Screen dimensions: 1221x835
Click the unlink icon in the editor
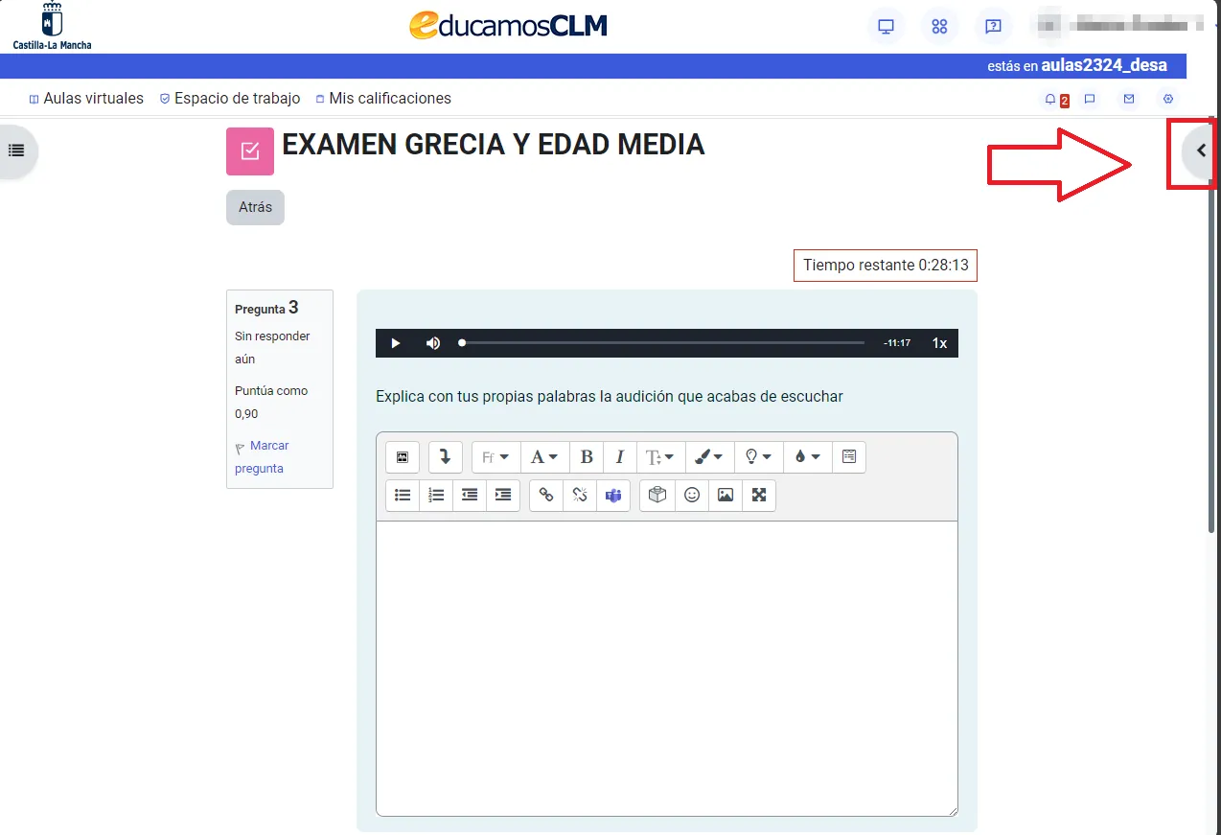[x=579, y=495]
